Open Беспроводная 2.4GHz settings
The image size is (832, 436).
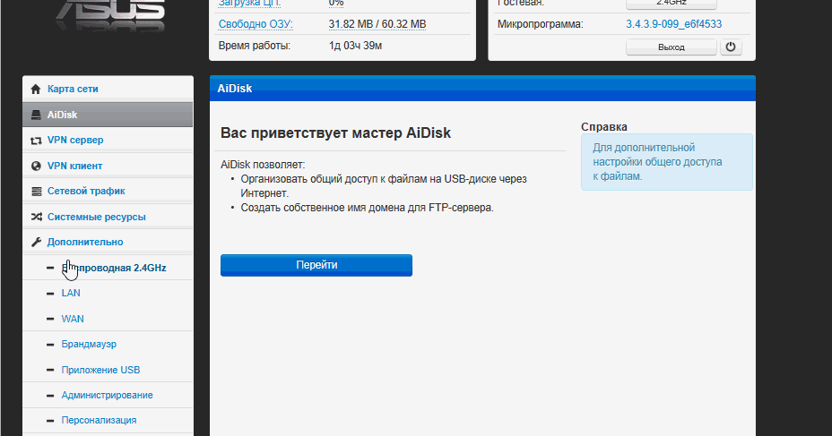(108, 268)
